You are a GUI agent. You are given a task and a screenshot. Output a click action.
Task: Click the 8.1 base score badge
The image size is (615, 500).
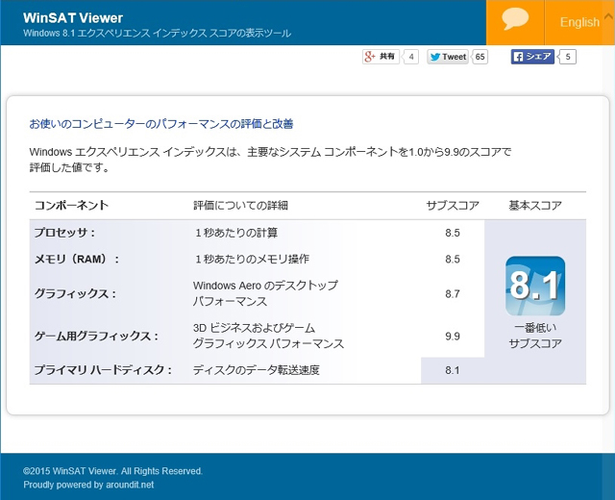(x=535, y=287)
